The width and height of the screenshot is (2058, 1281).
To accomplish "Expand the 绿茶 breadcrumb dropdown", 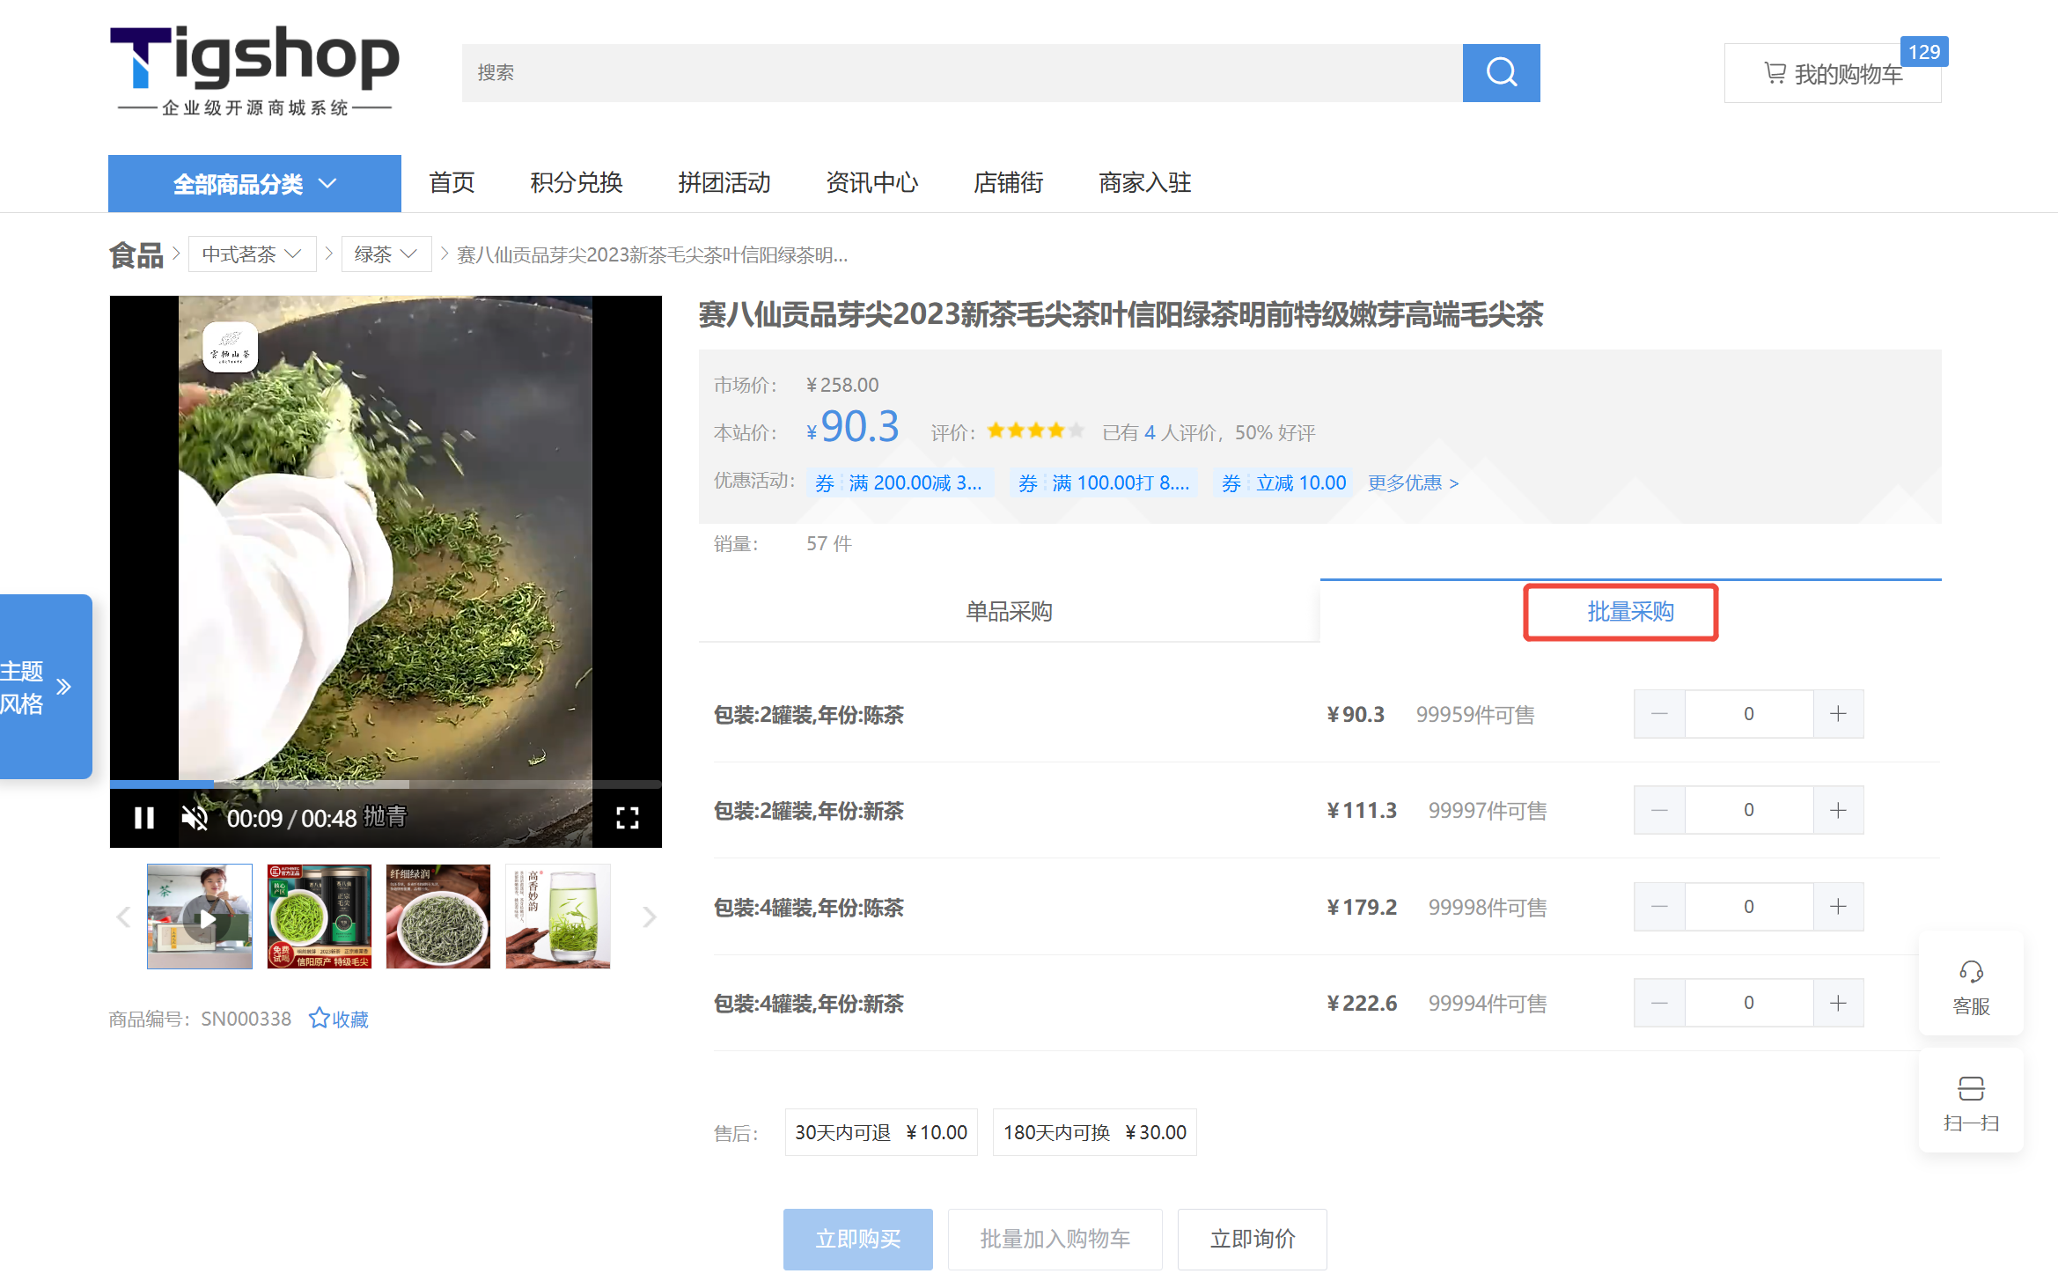I will [386, 254].
